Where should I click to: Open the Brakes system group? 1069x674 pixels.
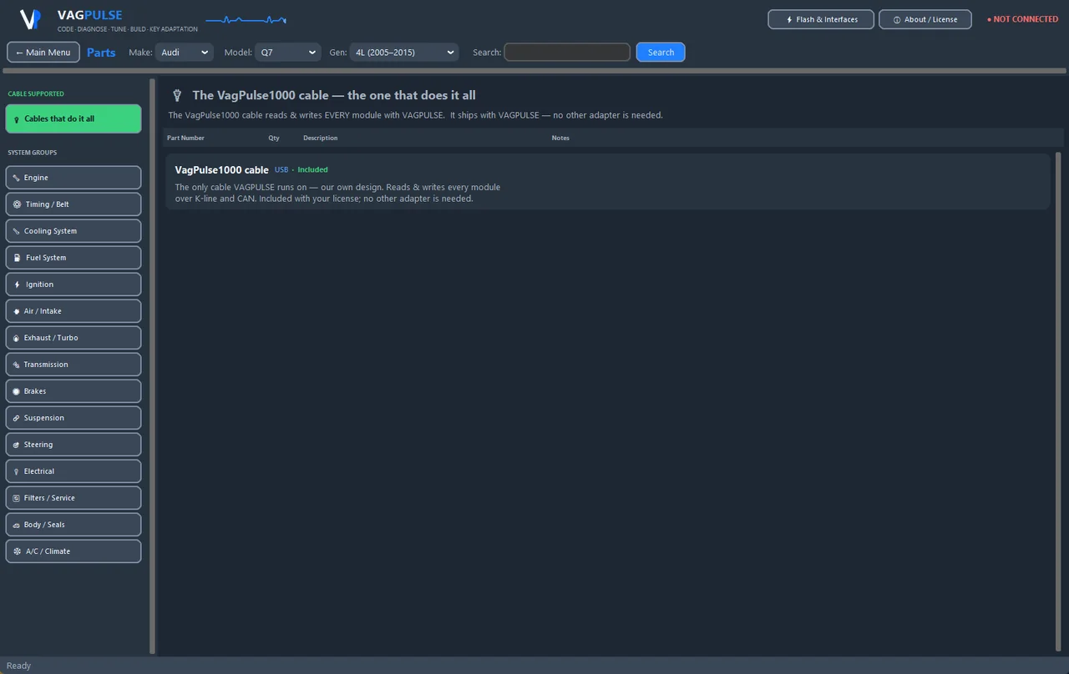coord(73,391)
